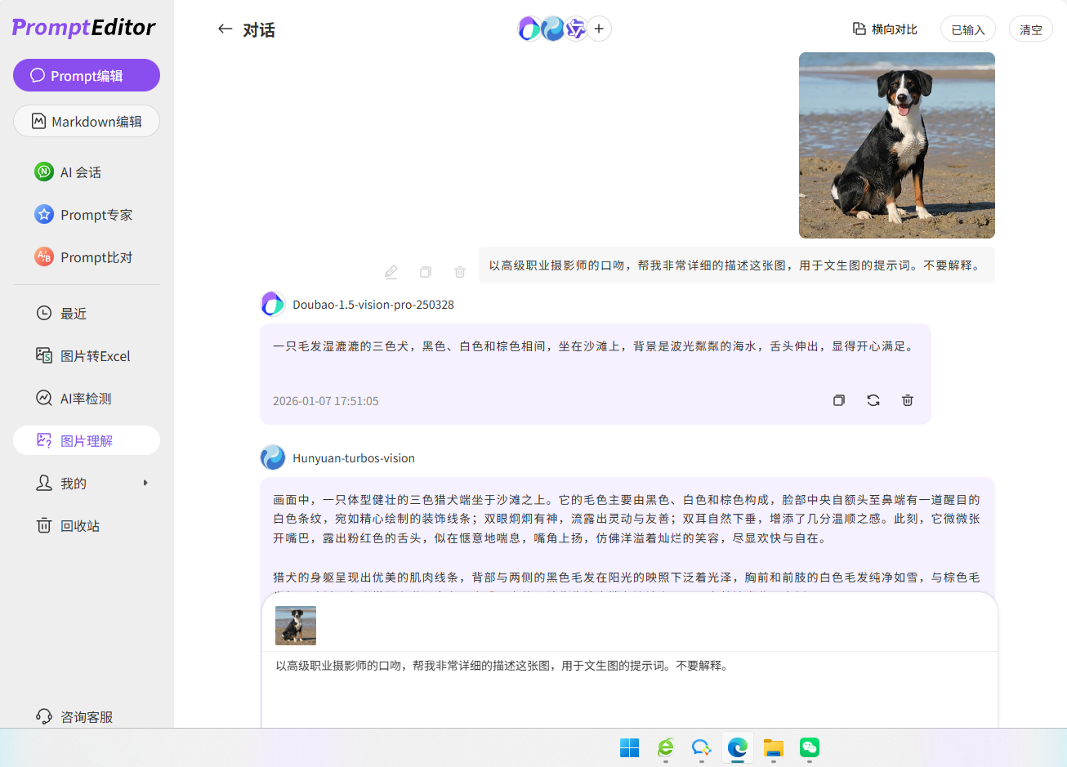Go back using the conversation back arrow
This screenshot has height=767, width=1067.
(x=225, y=28)
